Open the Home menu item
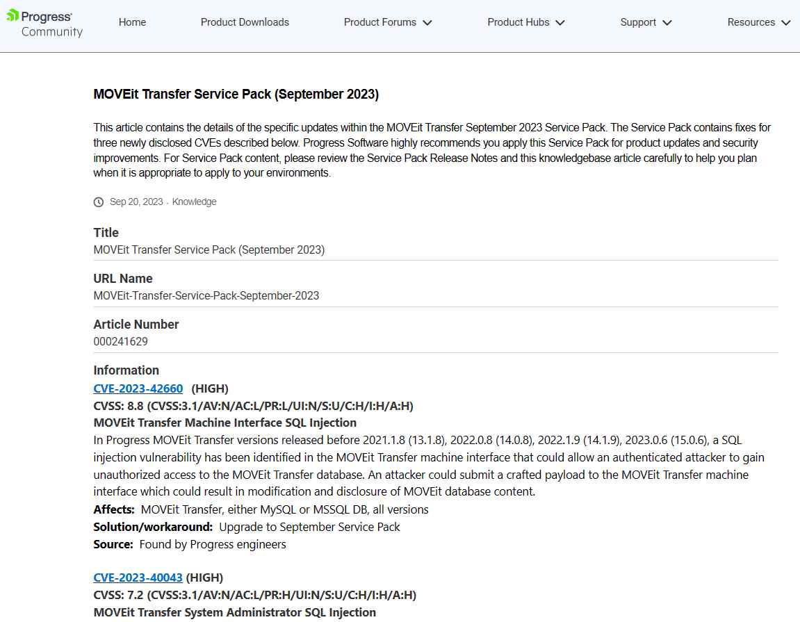Viewport: 800px width, 622px height. 132,22
